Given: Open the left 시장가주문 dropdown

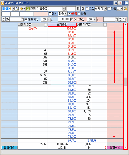Looking at the screenshot, I should [46, 25].
